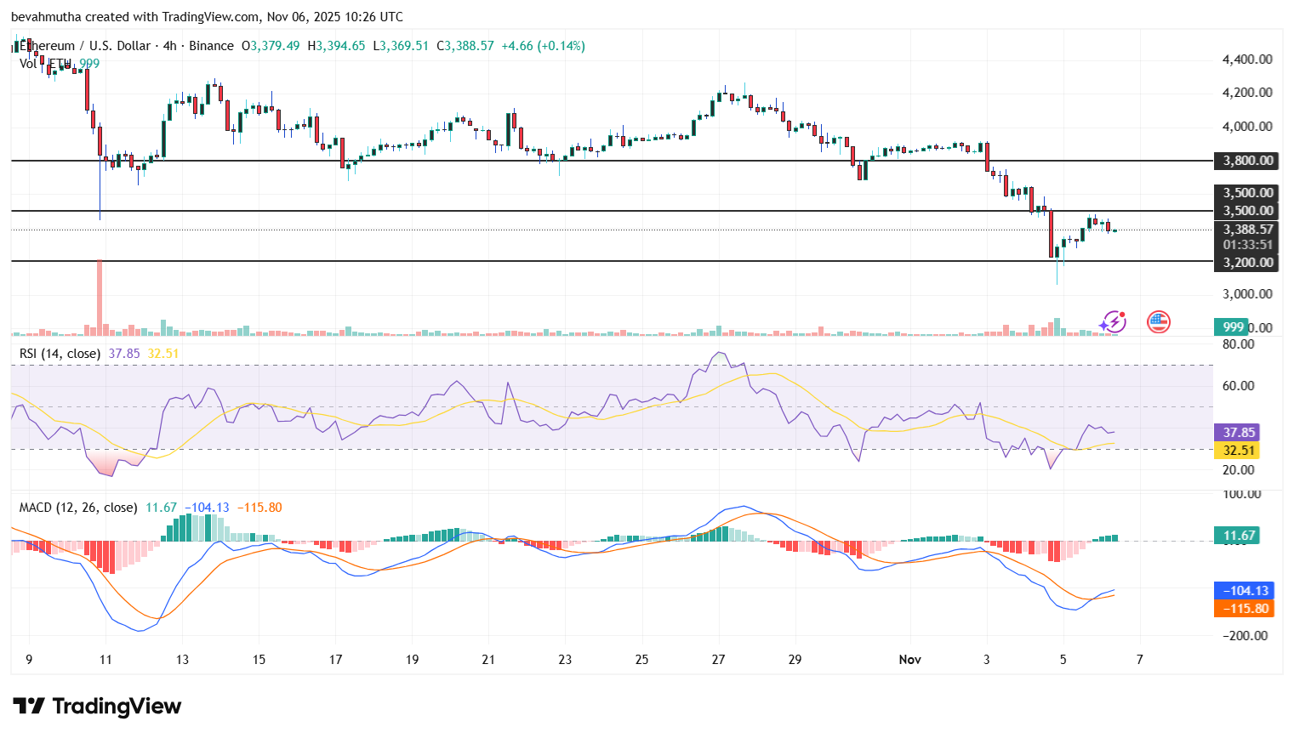This screenshot has width=1294, height=738.
Task: Click the notification dot on the lightning icon
Action: point(1121,313)
